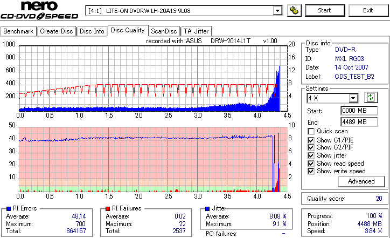Click the blue Jitter legend square
This screenshot has width=390, height=238.
point(207,209)
